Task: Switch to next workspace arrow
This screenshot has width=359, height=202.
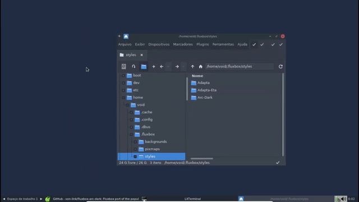Action: pos(41,199)
